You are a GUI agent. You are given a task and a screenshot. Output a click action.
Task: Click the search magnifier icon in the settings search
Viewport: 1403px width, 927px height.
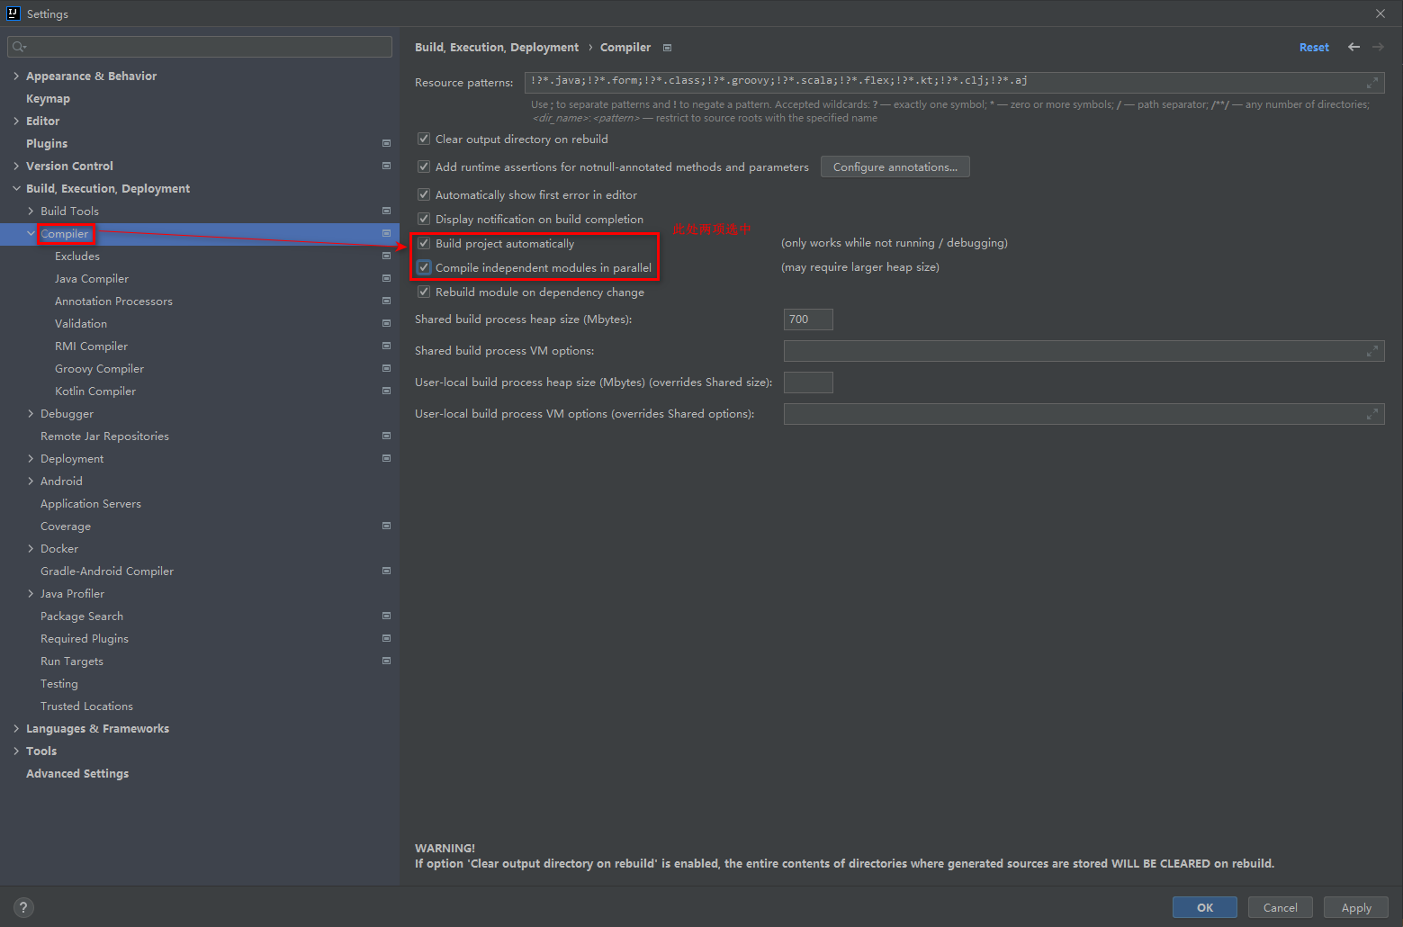click(x=20, y=47)
